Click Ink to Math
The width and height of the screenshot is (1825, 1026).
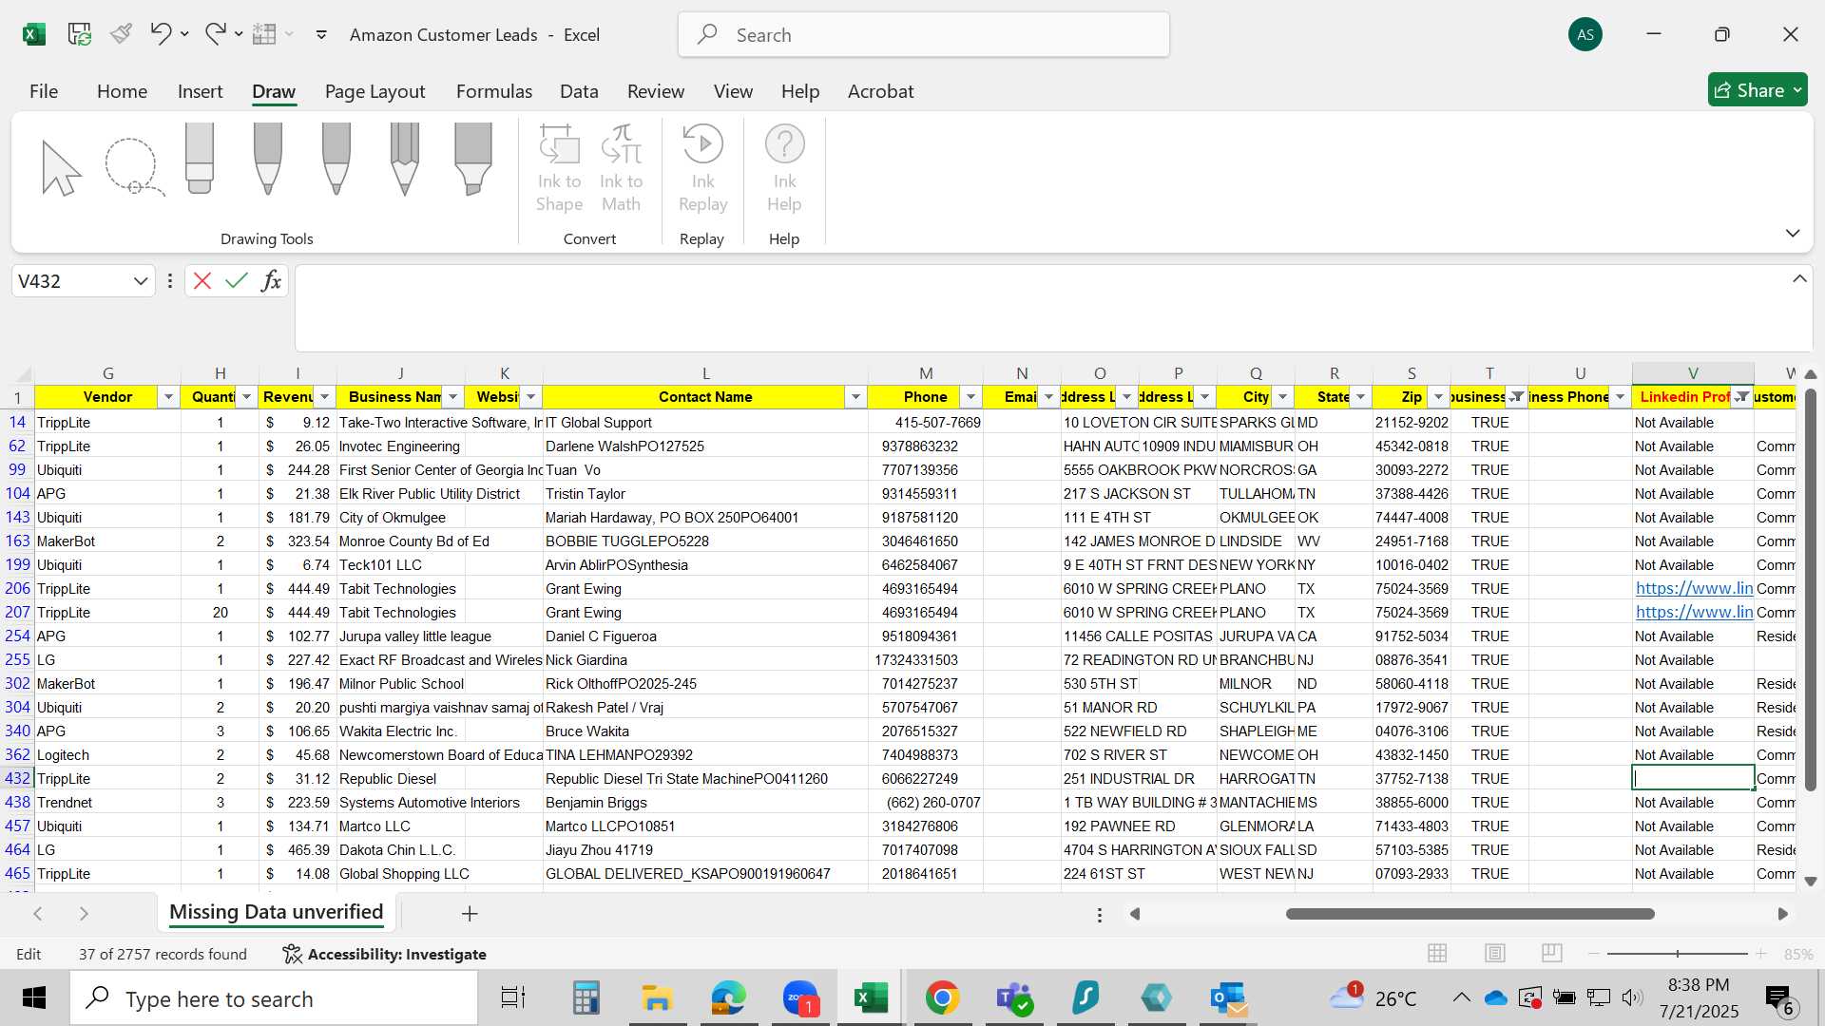point(621,169)
